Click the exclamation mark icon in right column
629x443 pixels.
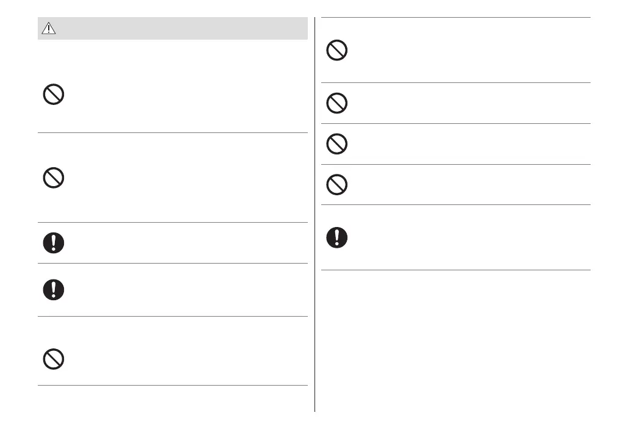(x=337, y=237)
